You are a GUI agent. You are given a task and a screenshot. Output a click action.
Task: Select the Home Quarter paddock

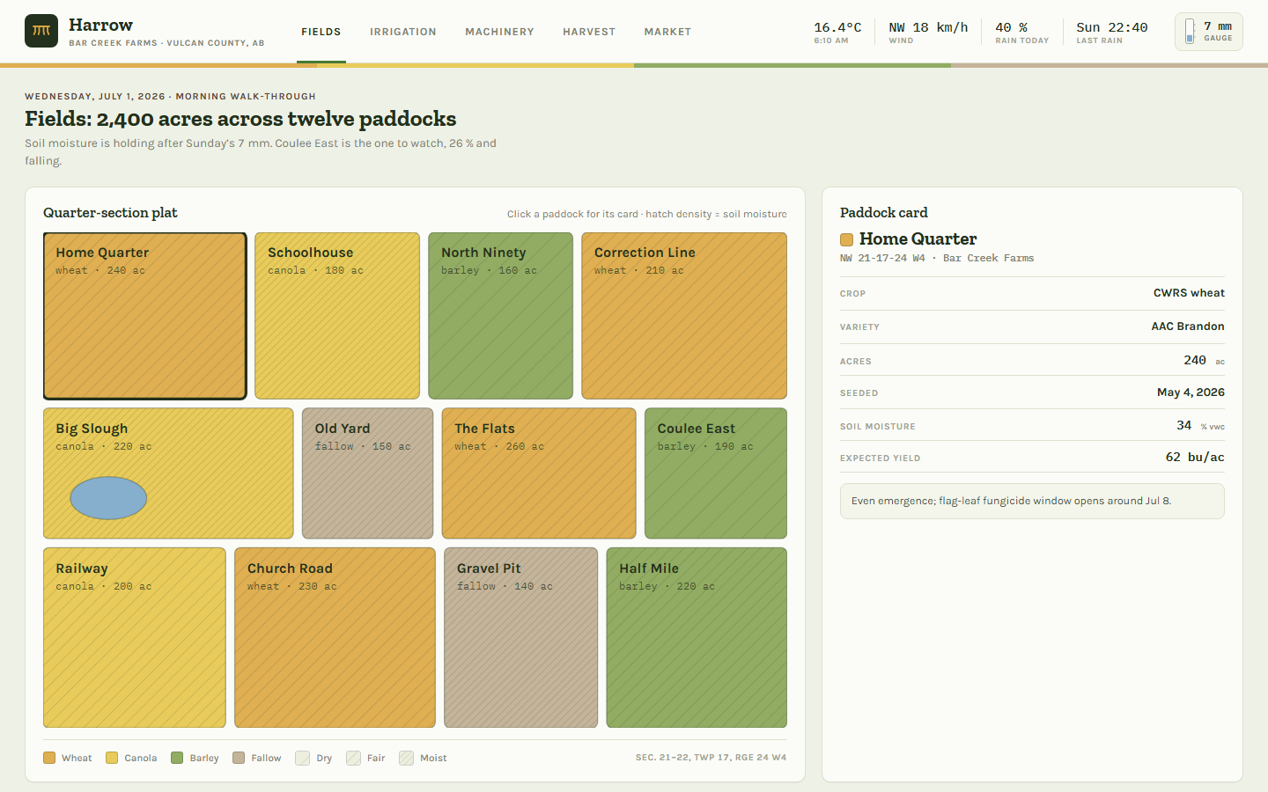click(x=145, y=316)
